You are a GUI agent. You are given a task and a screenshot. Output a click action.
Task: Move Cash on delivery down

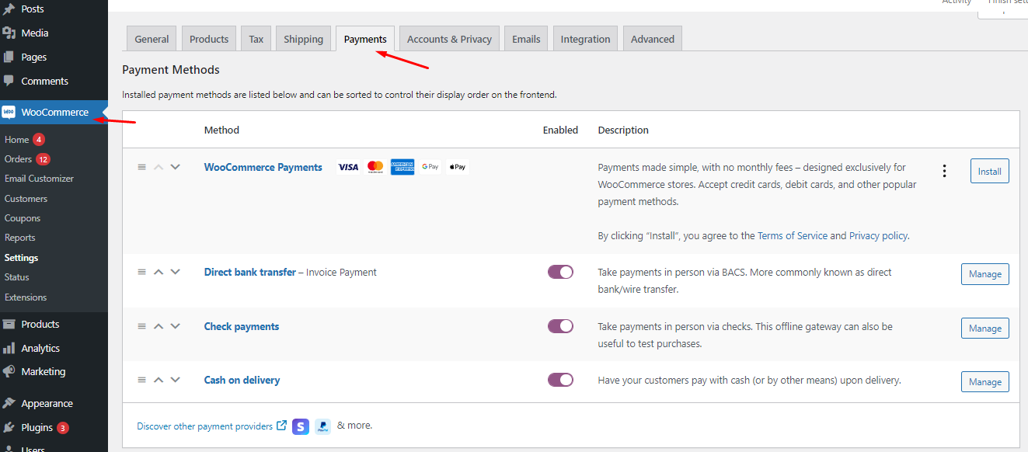(x=175, y=380)
